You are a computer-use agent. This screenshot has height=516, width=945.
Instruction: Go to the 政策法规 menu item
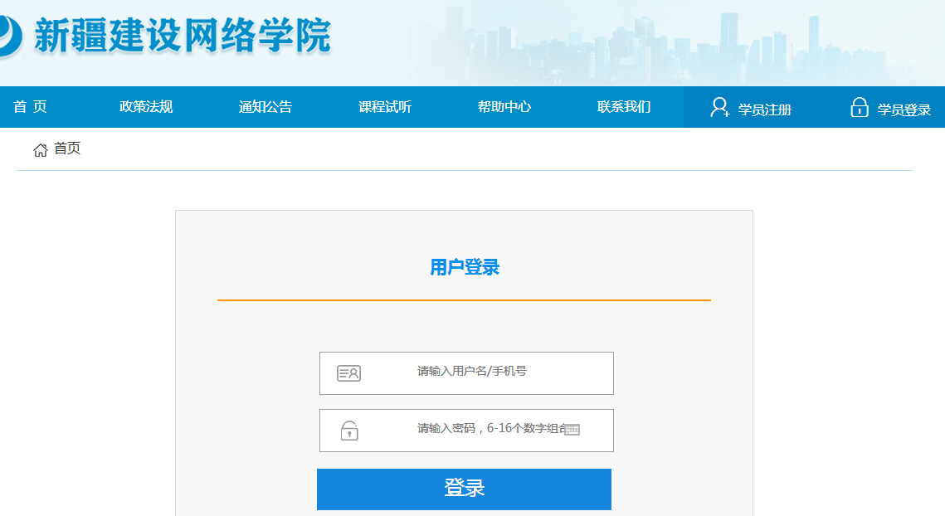[x=146, y=107]
